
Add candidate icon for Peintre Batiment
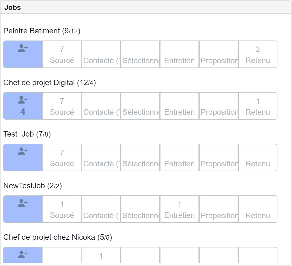coord(23,48)
